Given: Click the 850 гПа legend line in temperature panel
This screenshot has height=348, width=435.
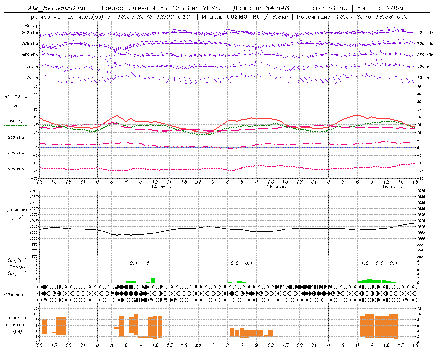Looking at the screenshot, I should (x=16, y=141).
